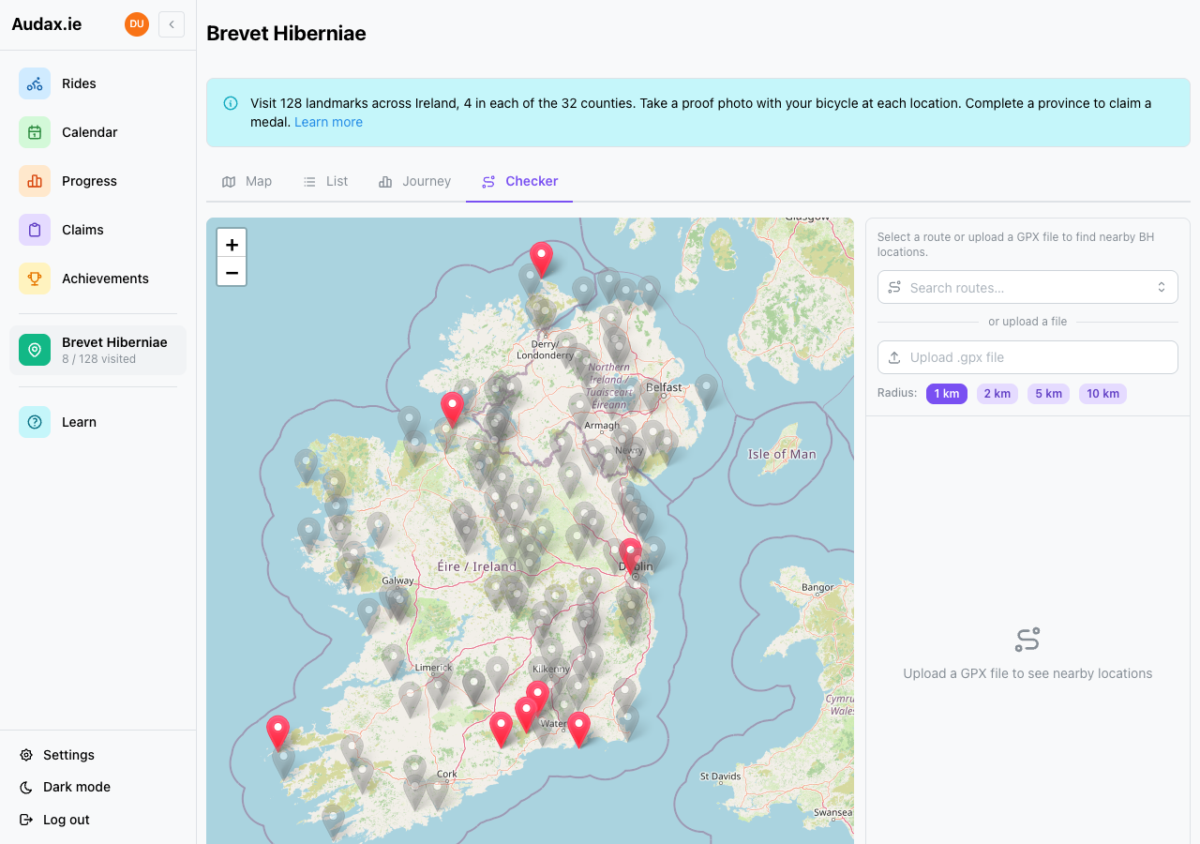1200x844 pixels.
Task: Open the Journey tab
Action: click(414, 181)
